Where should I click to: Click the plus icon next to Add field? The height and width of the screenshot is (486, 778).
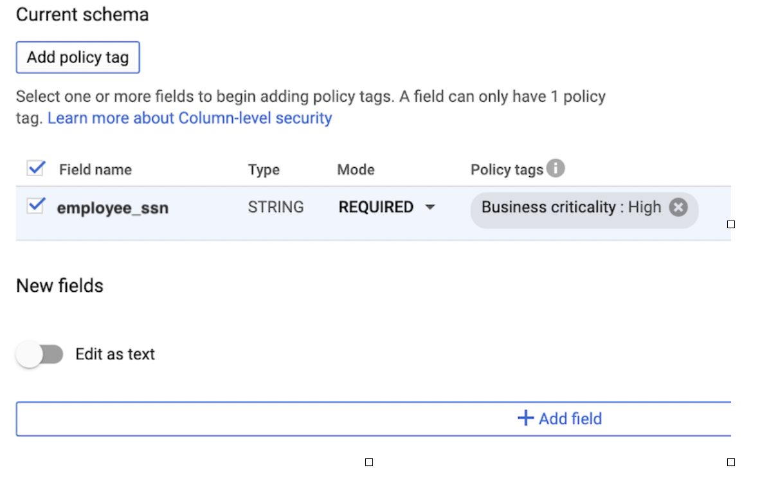(525, 419)
